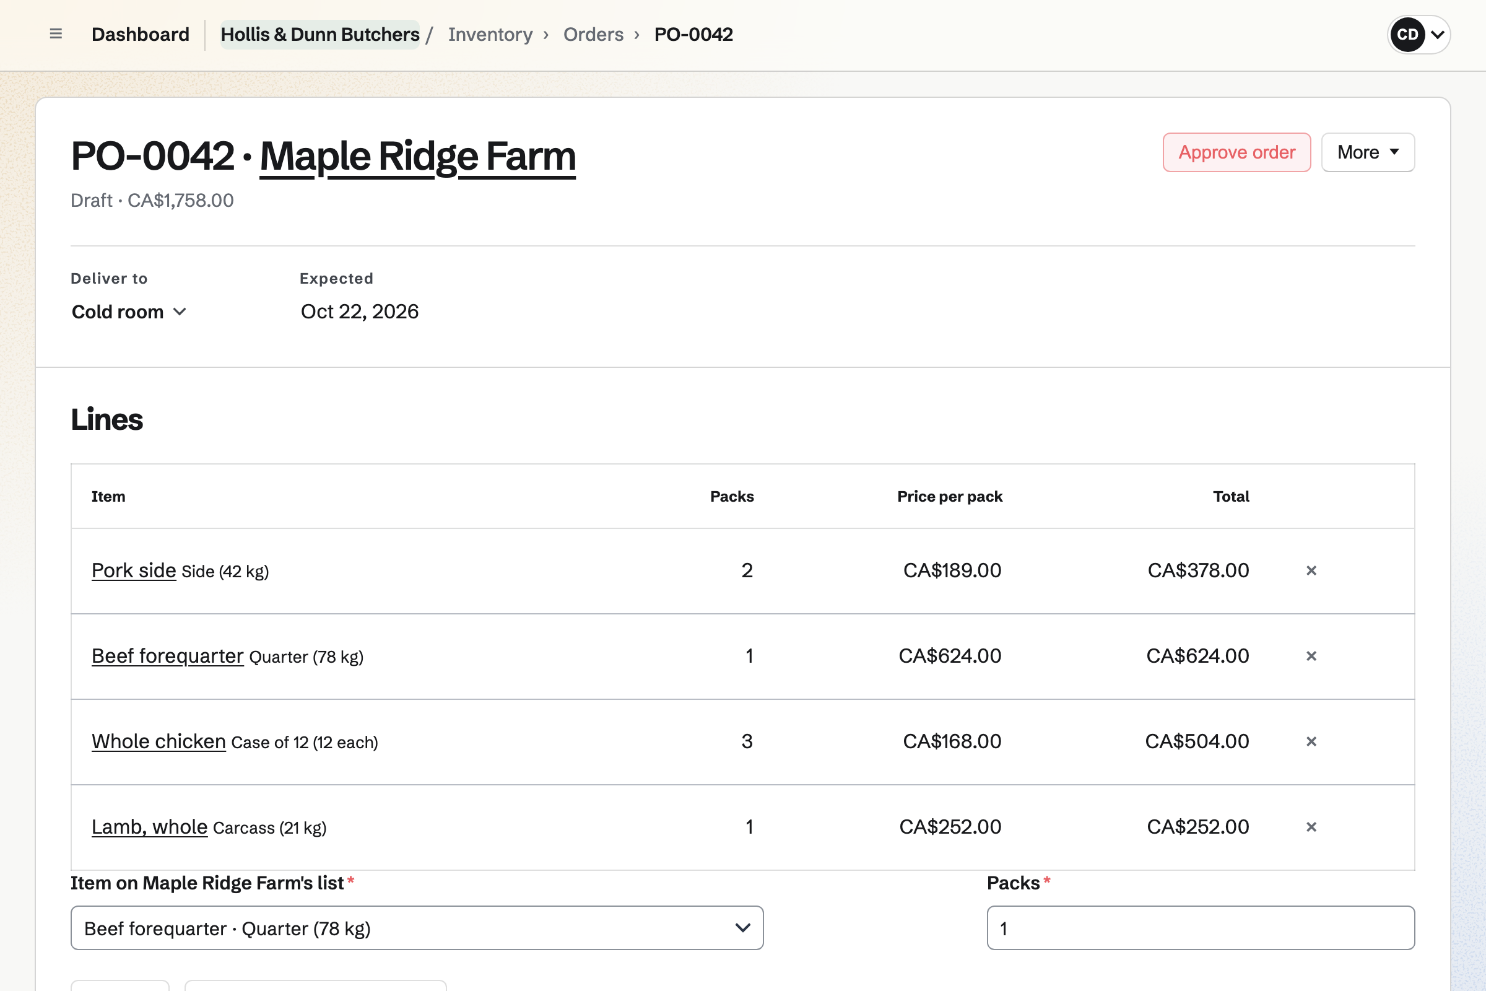The image size is (1486, 991).
Task: Open the Pork side item
Action: [x=134, y=570]
